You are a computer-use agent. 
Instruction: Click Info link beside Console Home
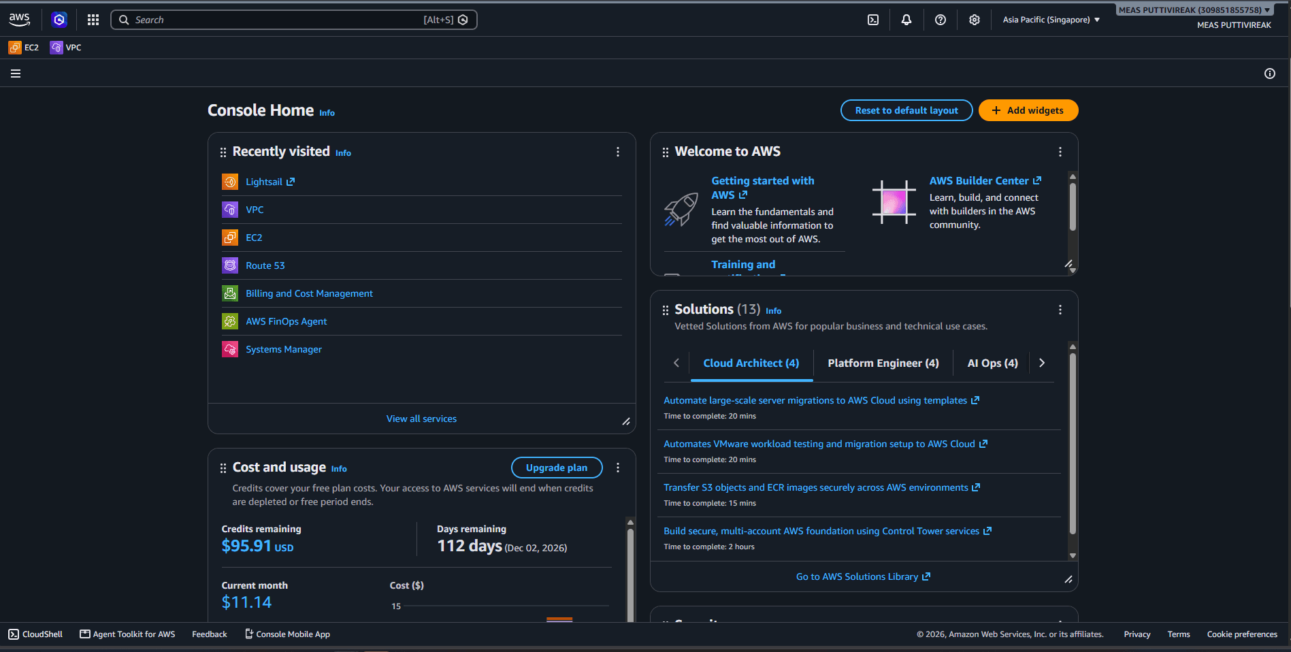click(327, 113)
